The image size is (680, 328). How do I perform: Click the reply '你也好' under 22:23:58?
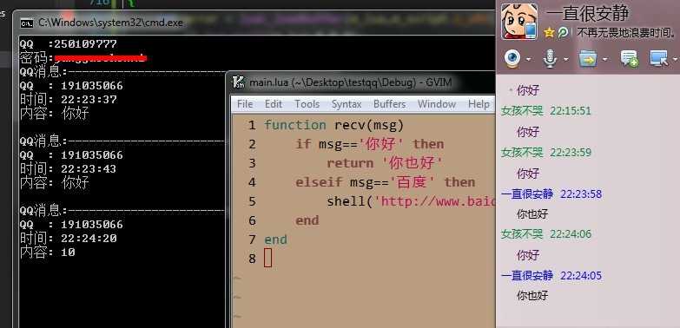[x=532, y=214]
